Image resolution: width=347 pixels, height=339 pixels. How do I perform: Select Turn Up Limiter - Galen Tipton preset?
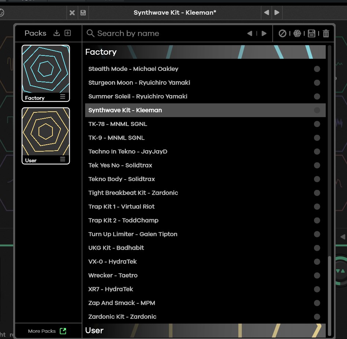pos(133,234)
